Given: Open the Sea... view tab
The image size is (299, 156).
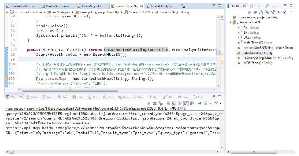Looking at the screenshot, I should click(139, 97).
